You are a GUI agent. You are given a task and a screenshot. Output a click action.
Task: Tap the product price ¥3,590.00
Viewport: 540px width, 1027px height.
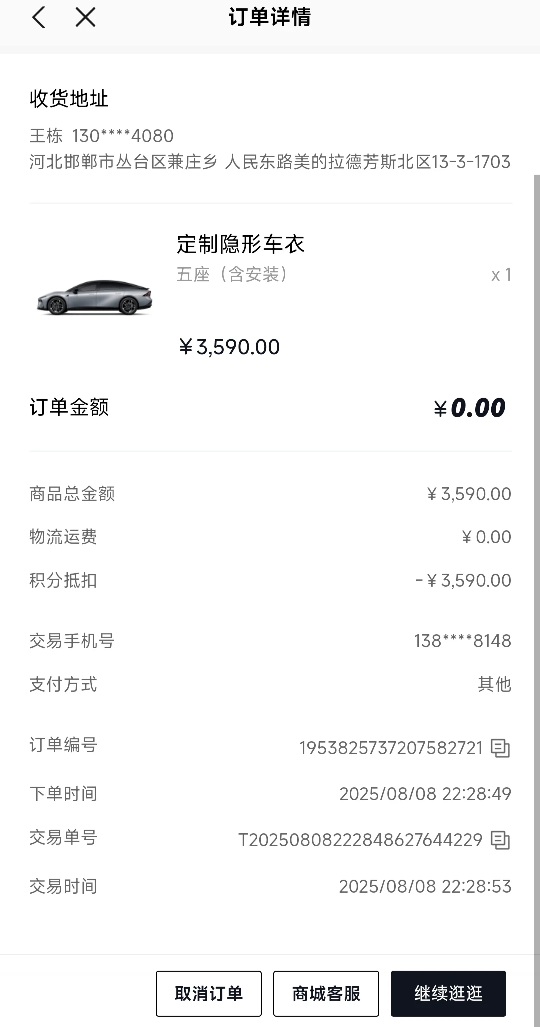pos(229,347)
